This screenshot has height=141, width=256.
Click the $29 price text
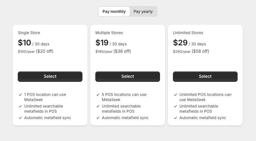tap(180, 43)
